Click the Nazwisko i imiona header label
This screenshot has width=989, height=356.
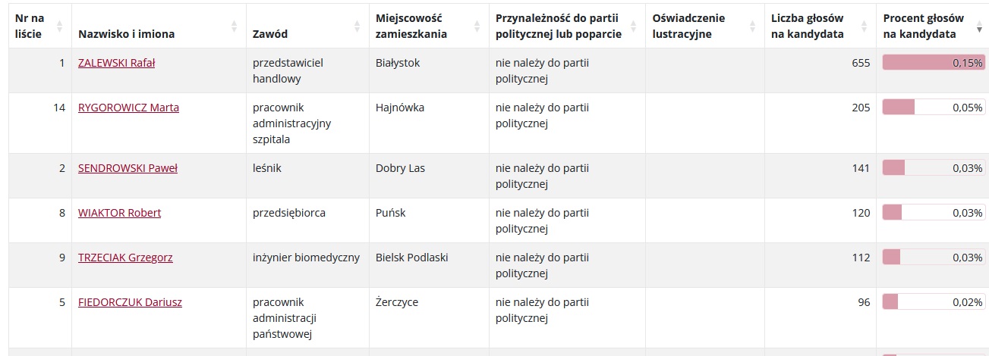pyautogui.click(x=126, y=34)
